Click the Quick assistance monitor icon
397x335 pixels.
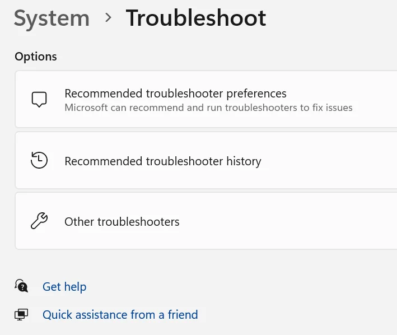point(21,314)
